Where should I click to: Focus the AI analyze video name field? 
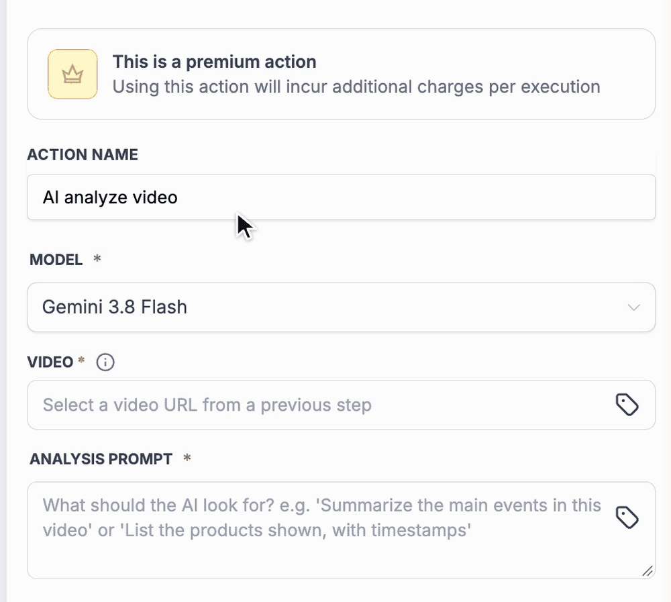341,197
